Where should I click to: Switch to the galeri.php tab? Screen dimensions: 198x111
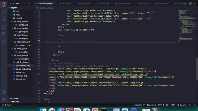tap(84, 3)
